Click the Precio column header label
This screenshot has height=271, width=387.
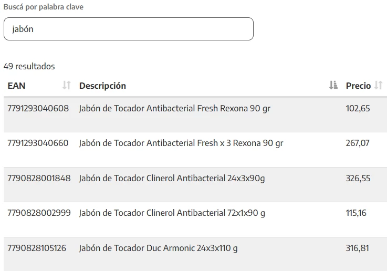(x=358, y=86)
